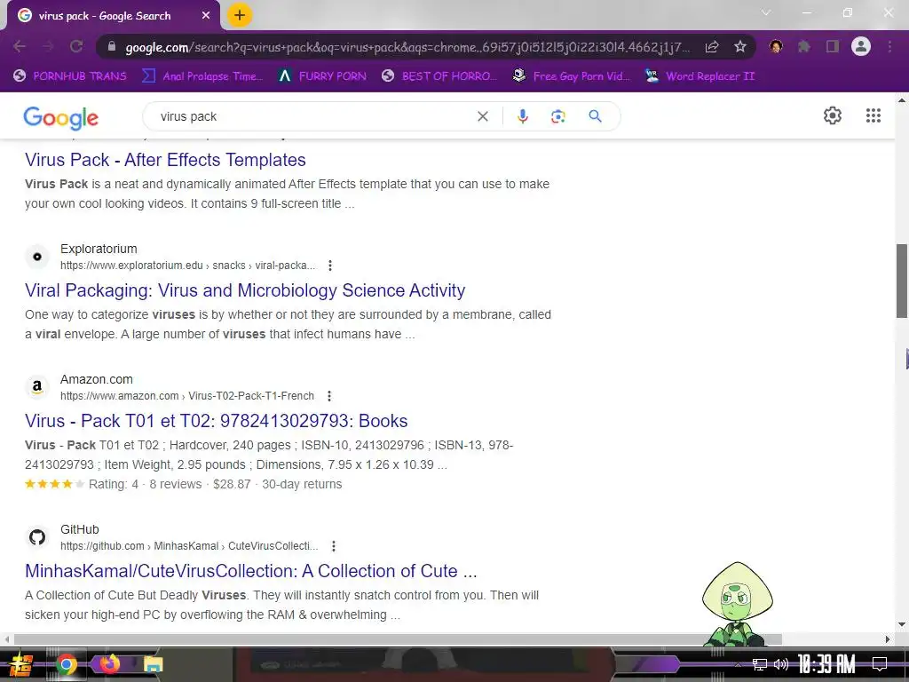The width and height of the screenshot is (909, 682).
Task: Show the Chrome side panel
Action: tap(833, 46)
